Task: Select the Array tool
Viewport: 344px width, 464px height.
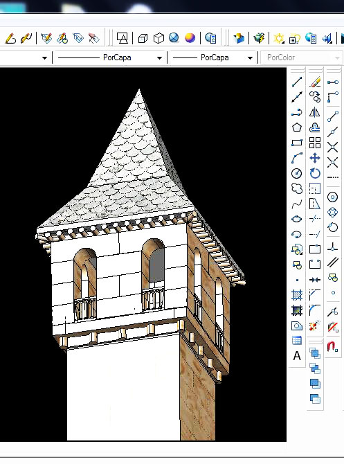Action: click(x=315, y=143)
